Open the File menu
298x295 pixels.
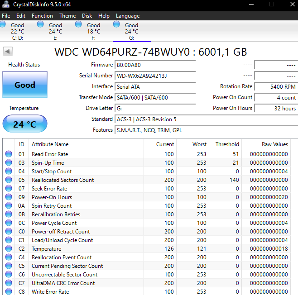click(6, 16)
